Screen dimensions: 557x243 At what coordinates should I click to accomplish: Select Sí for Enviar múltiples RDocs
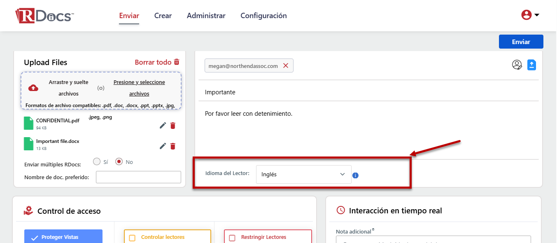tap(97, 161)
